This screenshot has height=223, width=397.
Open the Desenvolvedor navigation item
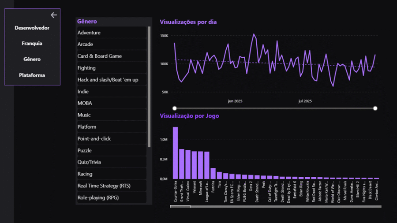32,28
